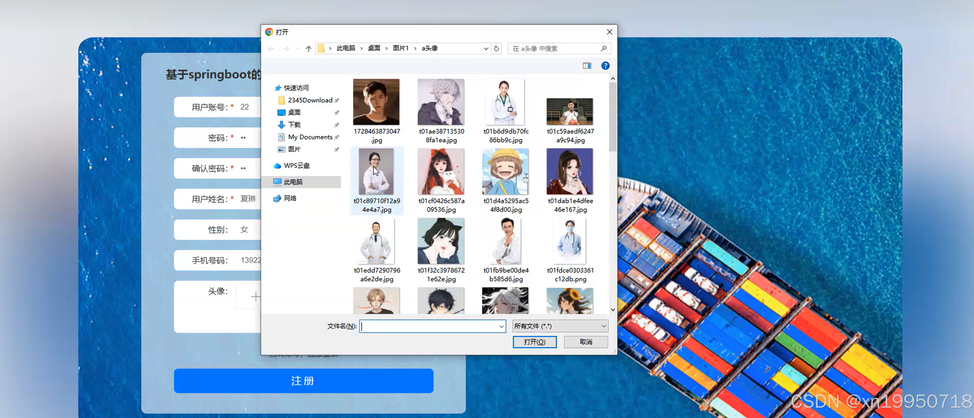This screenshot has width=974, height=418.
Task: Click the 手机号码 field on form
Action: point(217,260)
